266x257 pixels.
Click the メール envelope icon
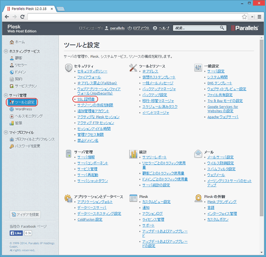[x=198, y=154]
